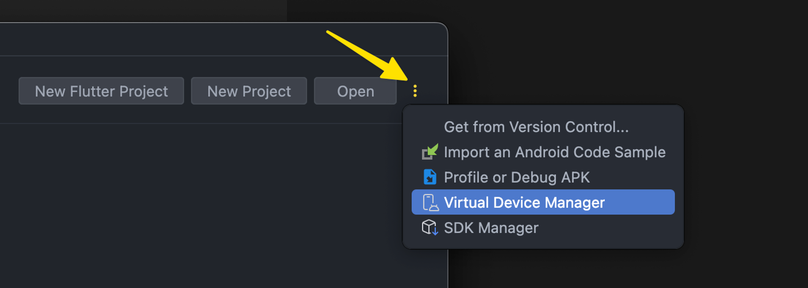Dismiss popup via dark area outside window

pyautogui.click(x=631, y=50)
